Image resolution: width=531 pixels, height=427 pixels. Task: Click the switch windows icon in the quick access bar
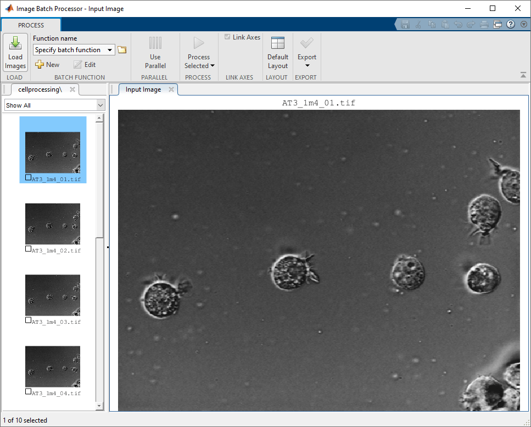click(x=498, y=24)
